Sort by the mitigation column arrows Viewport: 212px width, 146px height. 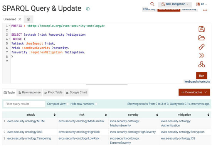[x=208, y=115]
